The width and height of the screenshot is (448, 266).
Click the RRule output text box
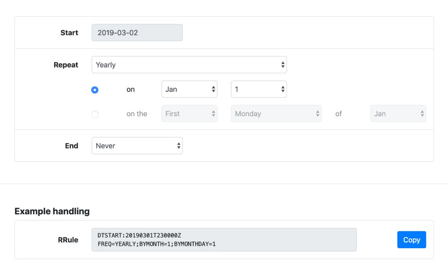coord(224,240)
